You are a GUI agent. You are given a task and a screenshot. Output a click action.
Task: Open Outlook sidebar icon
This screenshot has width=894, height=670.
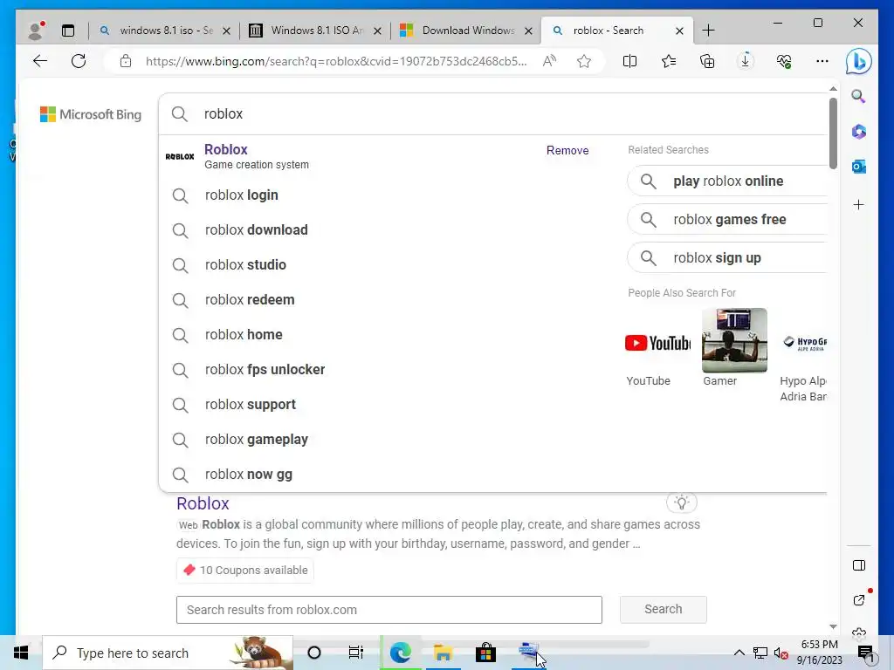click(859, 167)
